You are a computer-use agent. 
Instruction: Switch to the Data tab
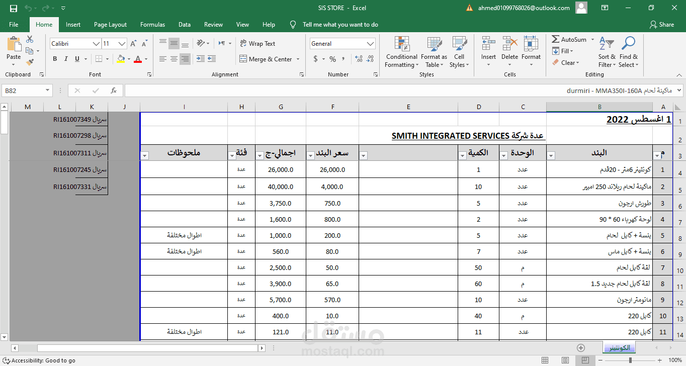coord(185,25)
